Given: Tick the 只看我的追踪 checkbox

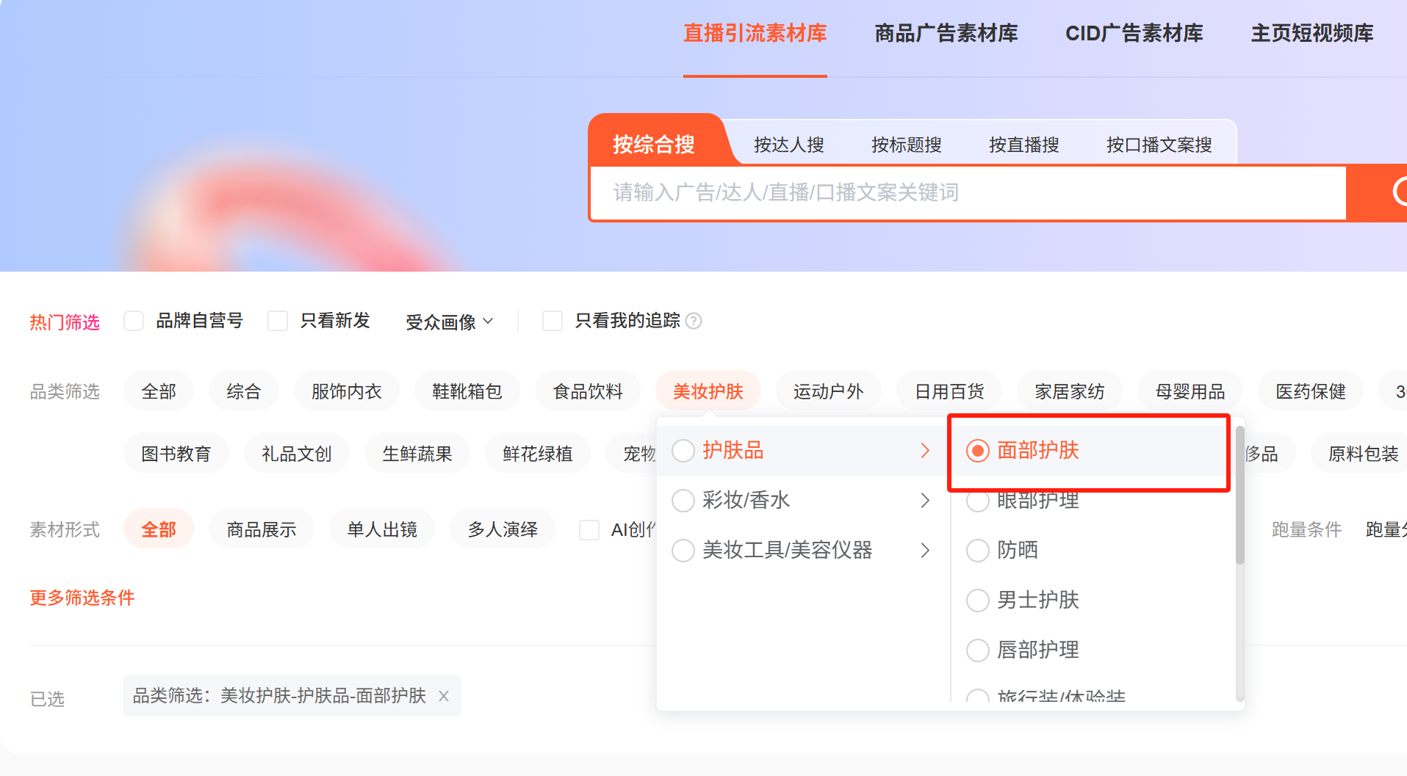Looking at the screenshot, I should point(552,321).
